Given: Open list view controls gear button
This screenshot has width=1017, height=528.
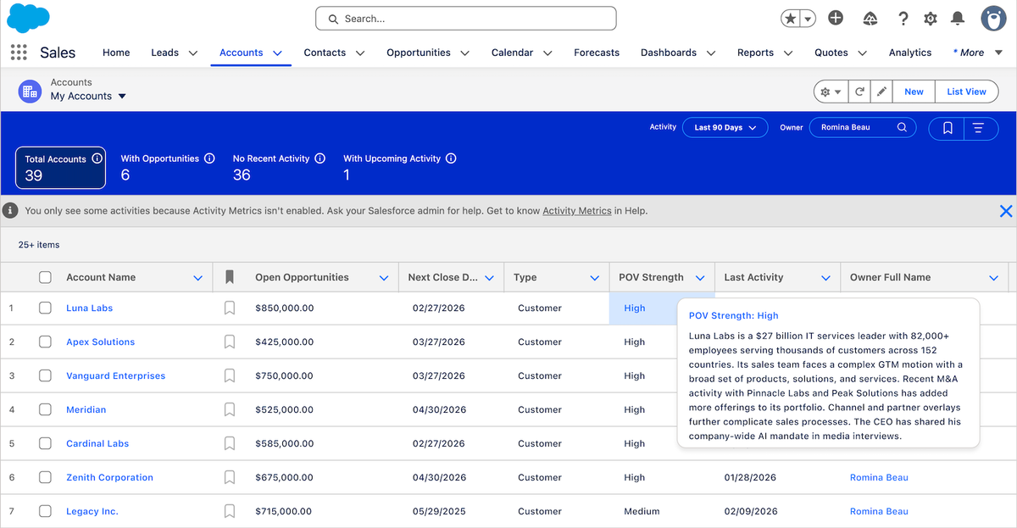Looking at the screenshot, I should point(830,92).
